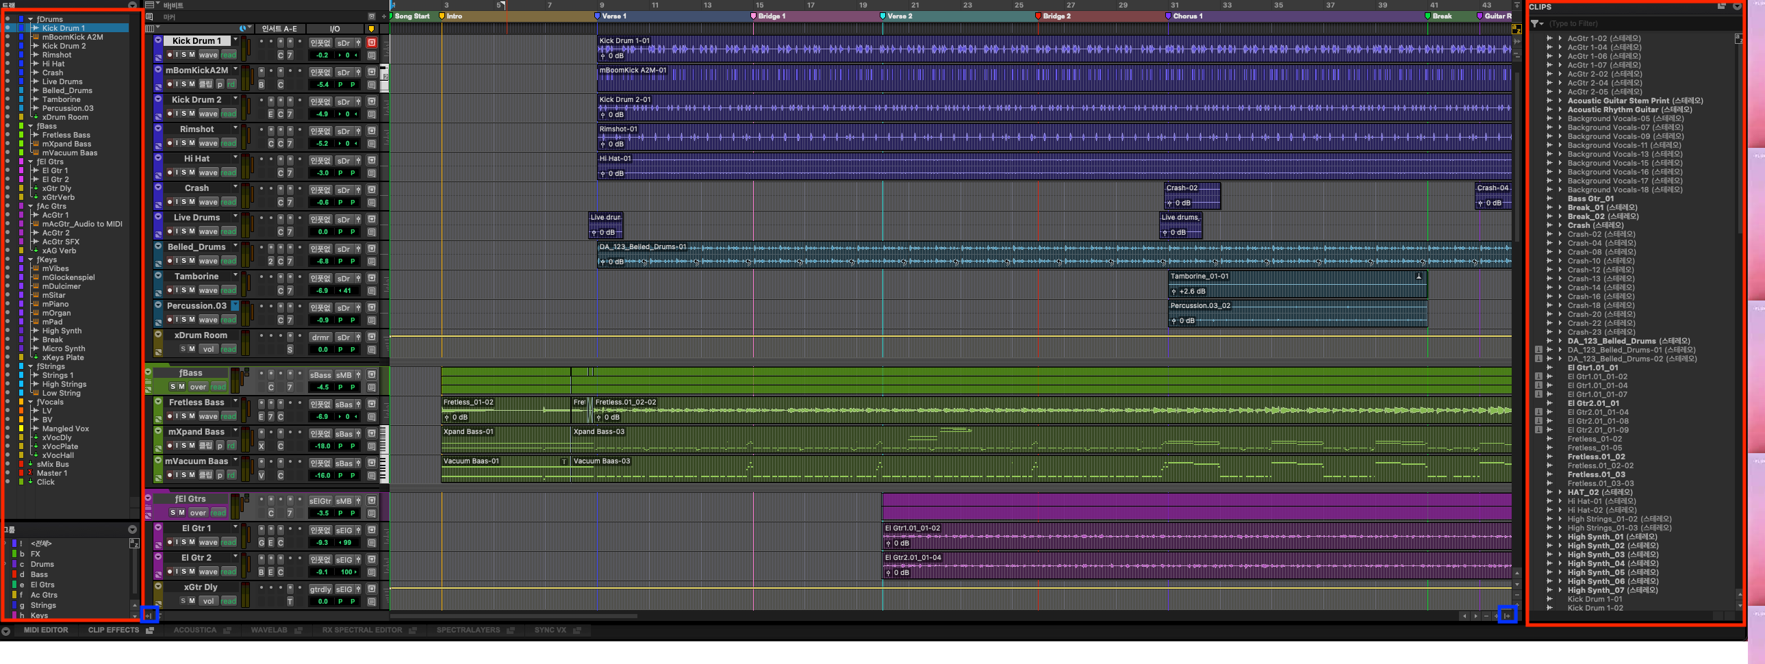The width and height of the screenshot is (1765, 664).
Task: Open the Kick Drum 2 track comments icon
Action: click(x=371, y=114)
